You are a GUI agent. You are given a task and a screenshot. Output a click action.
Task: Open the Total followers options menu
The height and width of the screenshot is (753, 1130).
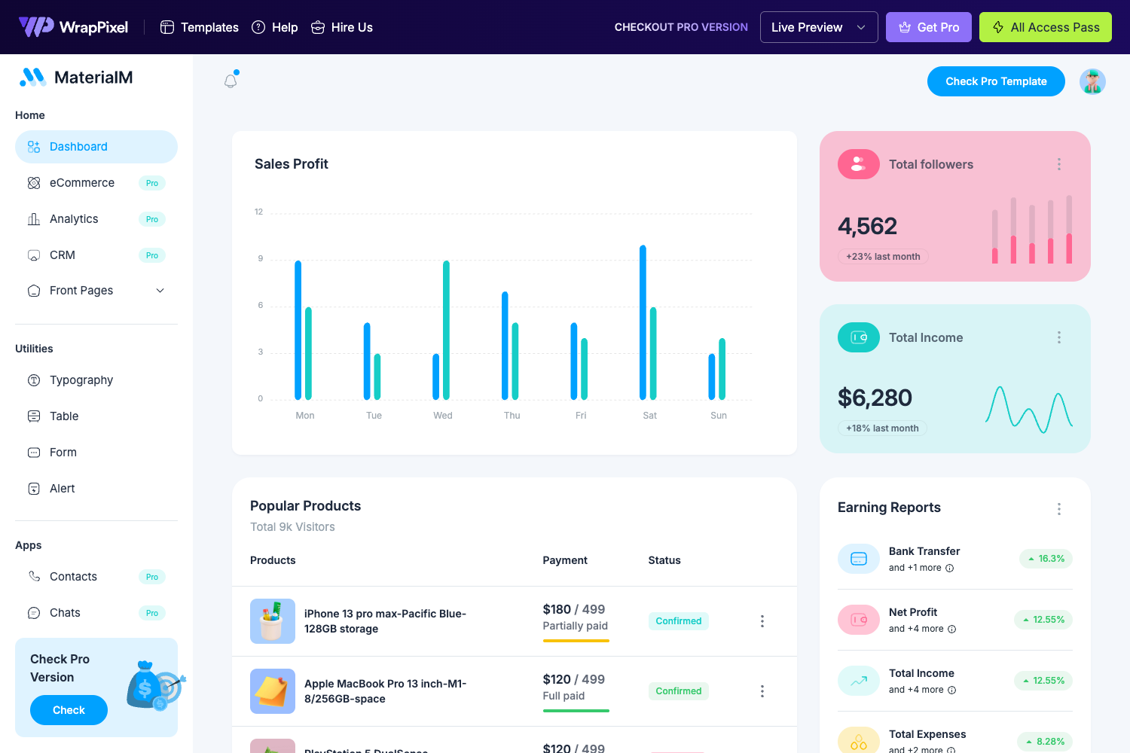1059,163
